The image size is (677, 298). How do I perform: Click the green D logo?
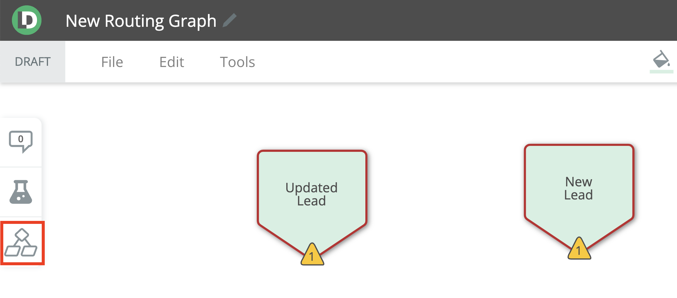click(x=27, y=20)
